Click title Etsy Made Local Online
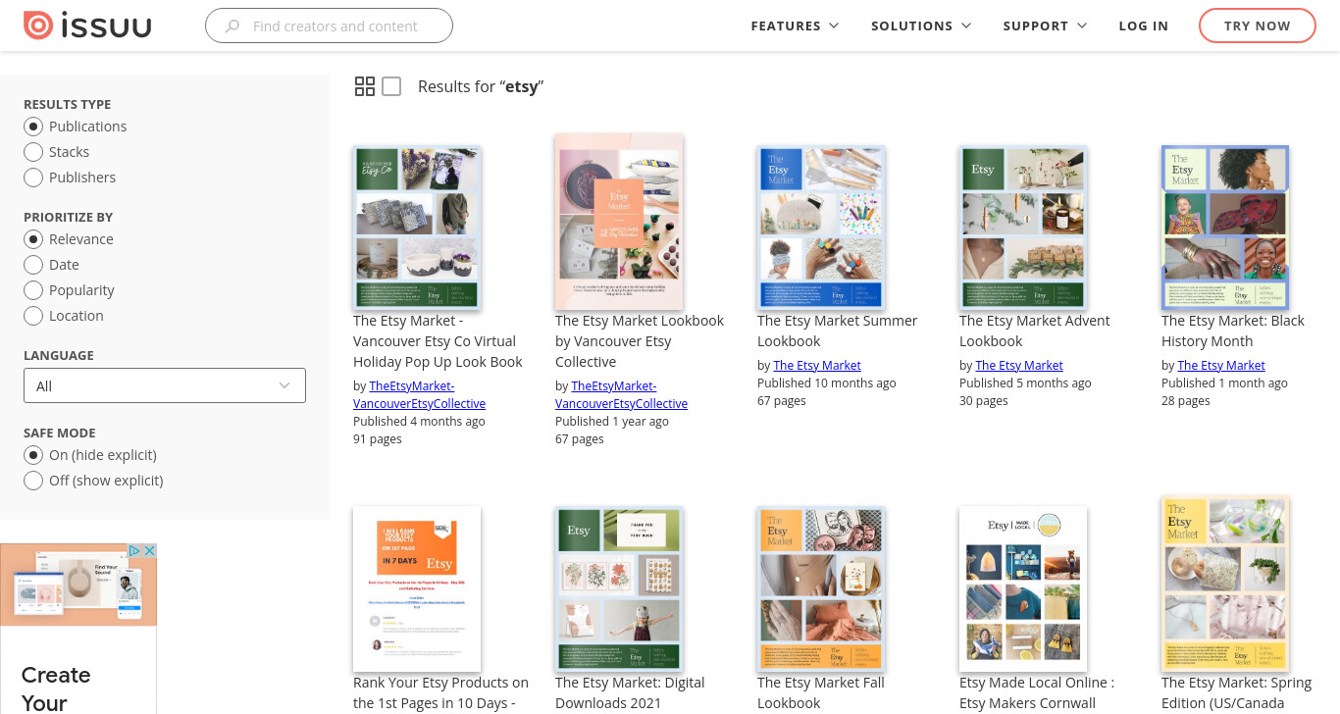 tap(1037, 692)
